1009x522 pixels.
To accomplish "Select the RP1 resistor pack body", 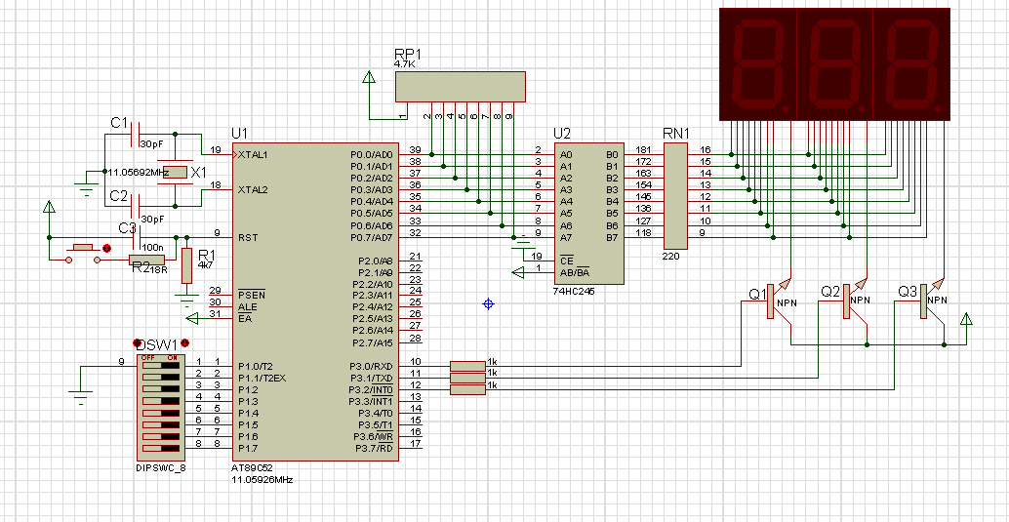I will (460, 87).
